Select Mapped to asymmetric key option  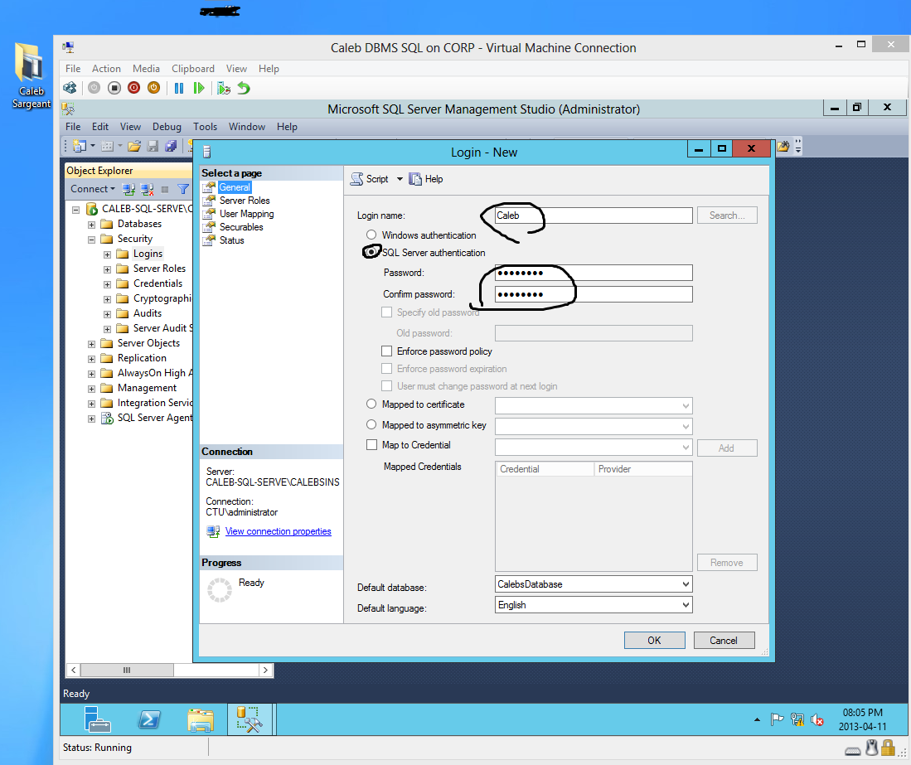click(x=371, y=424)
